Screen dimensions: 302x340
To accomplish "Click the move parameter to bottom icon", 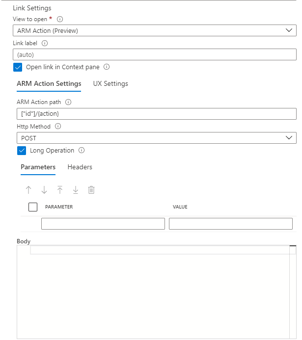I will [76, 190].
